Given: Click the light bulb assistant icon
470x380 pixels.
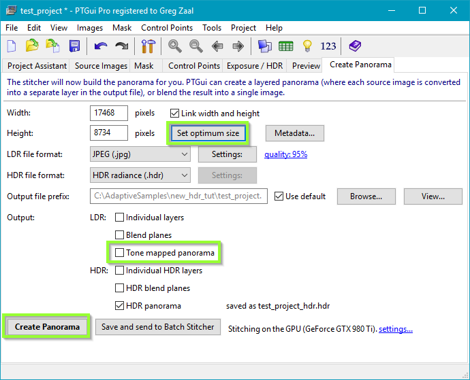Looking at the screenshot, I should coord(307,46).
